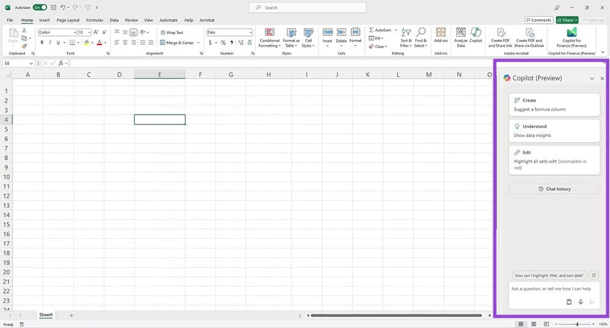Open the Page Layout tab
The height and width of the screenshot is (328, 610).
click(x=68, y=20)
